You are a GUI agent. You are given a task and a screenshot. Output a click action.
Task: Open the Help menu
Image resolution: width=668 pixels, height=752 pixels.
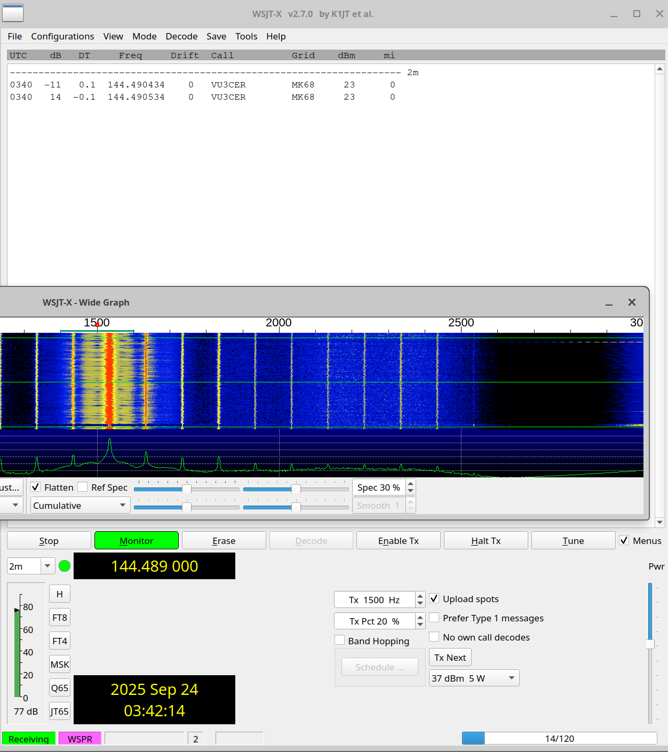pos(276,36)
